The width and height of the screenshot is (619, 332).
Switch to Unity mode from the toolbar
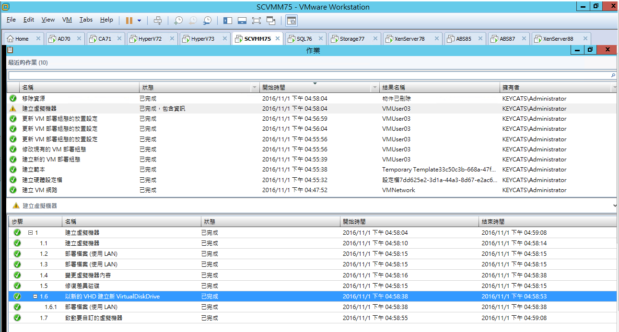click(x=271, y=20)
